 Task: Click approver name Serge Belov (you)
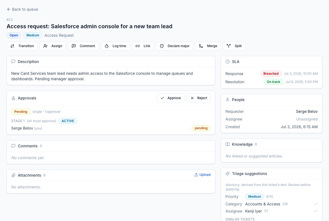point(27,128)
